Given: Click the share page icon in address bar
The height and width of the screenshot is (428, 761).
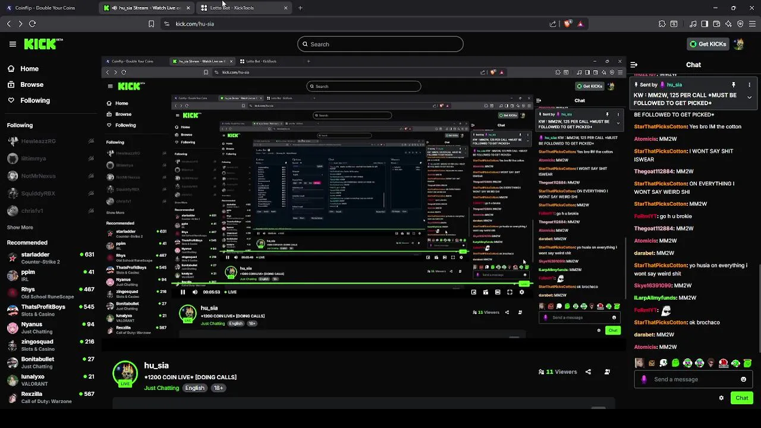Looking at the screenshot, I should 553,24.
